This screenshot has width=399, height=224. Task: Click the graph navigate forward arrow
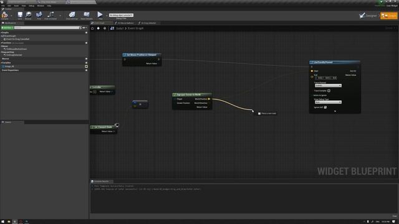105,29
